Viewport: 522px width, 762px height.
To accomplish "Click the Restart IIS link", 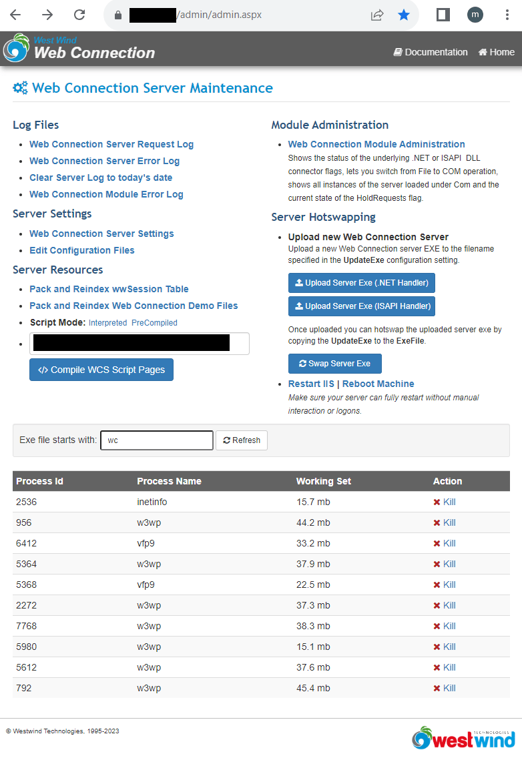I will [311, 384].
